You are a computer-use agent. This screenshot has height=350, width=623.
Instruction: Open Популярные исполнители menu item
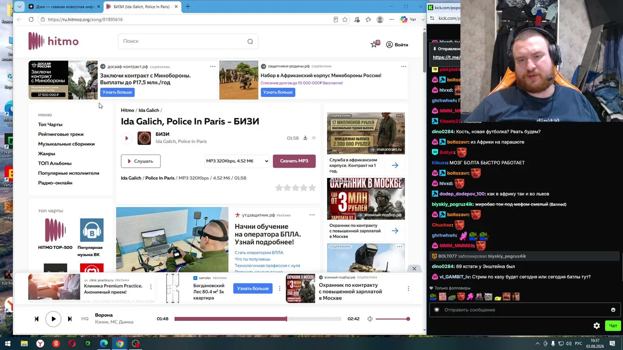[69, 173]
